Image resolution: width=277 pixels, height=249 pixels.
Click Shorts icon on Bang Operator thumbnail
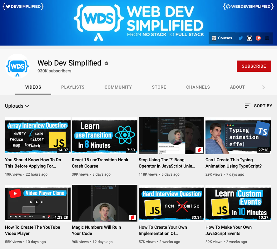pos(199,150)
